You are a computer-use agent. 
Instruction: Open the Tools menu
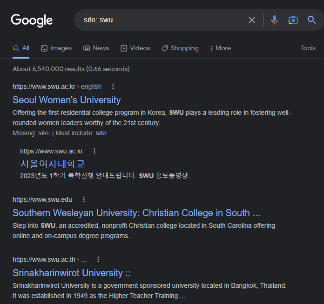click(x=308, y=48)
